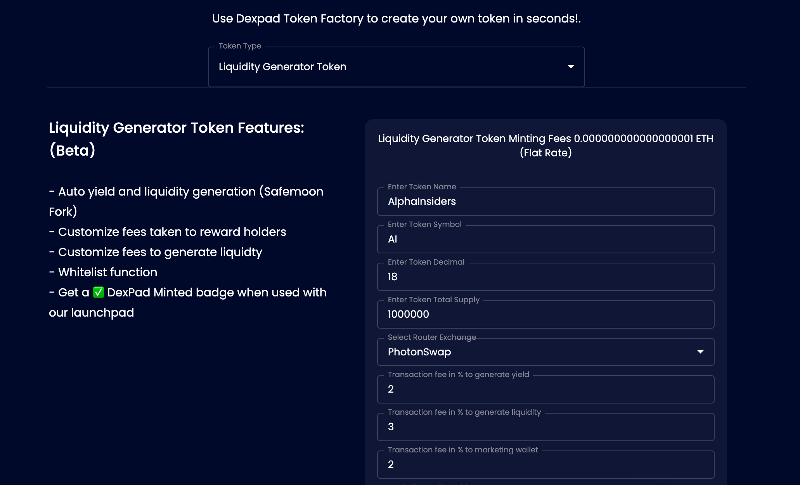Click the Token Type dropdown arrow

571,67
